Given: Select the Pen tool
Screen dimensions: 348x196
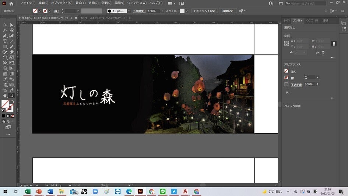Looking at the screenshot, I should pyautogui.click(x=5, y=36).
